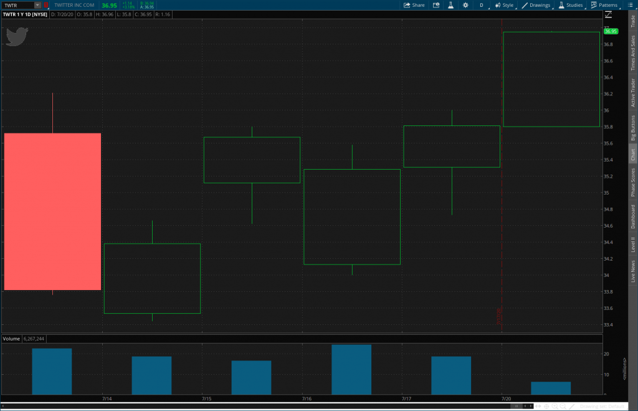Open the Style dropdown menu
Image resolution: width=638 pixels, height=411 pixels.
click(504, 5)
